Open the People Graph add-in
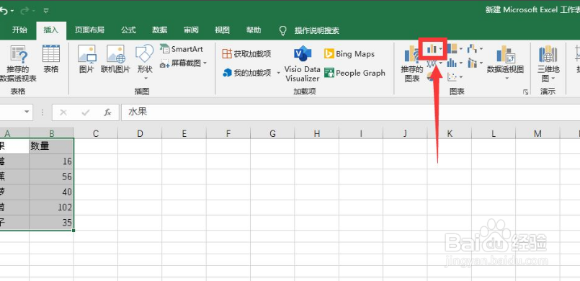The image size is (580, 281). click(x=354, y=73)
